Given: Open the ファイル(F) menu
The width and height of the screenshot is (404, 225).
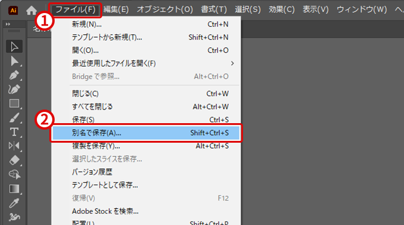Looking at the screenshot, I should point(75,9).
